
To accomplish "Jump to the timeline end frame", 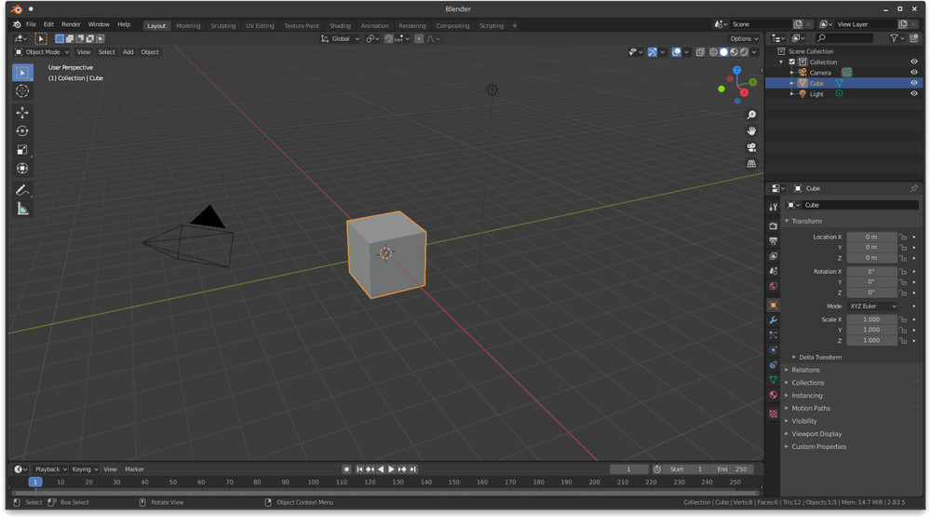I will pyautogui.click(x=413, y=469).
